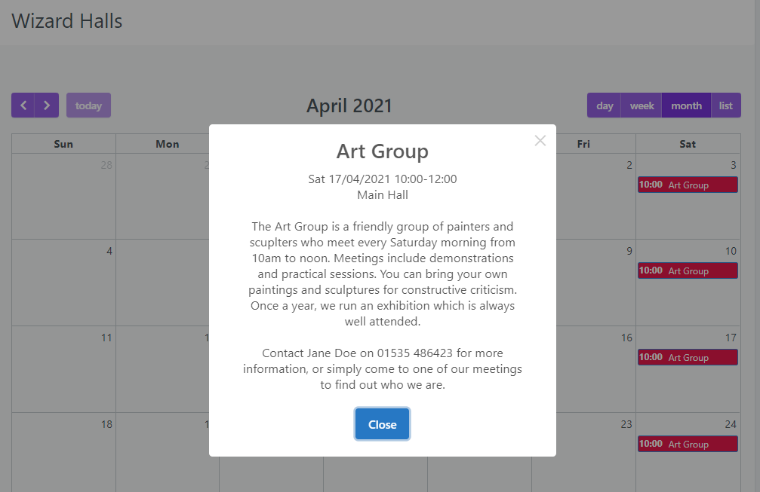Switch to day view

(x=605, y=105)
